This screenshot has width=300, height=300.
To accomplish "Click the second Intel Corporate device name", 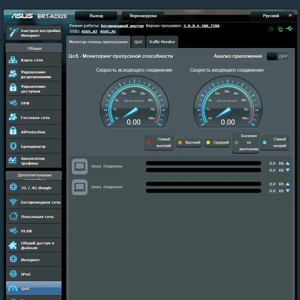I will coord(106,187).
